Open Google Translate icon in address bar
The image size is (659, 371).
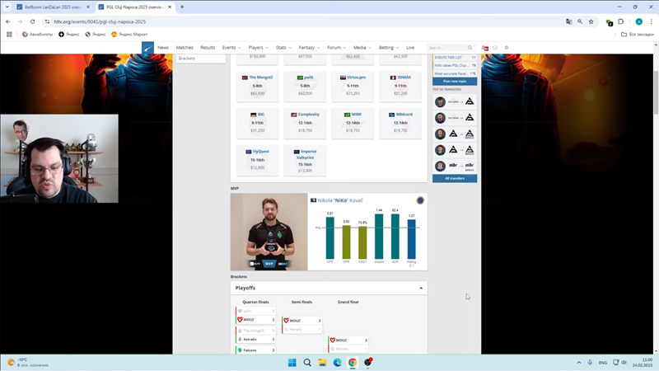[568, 21]
